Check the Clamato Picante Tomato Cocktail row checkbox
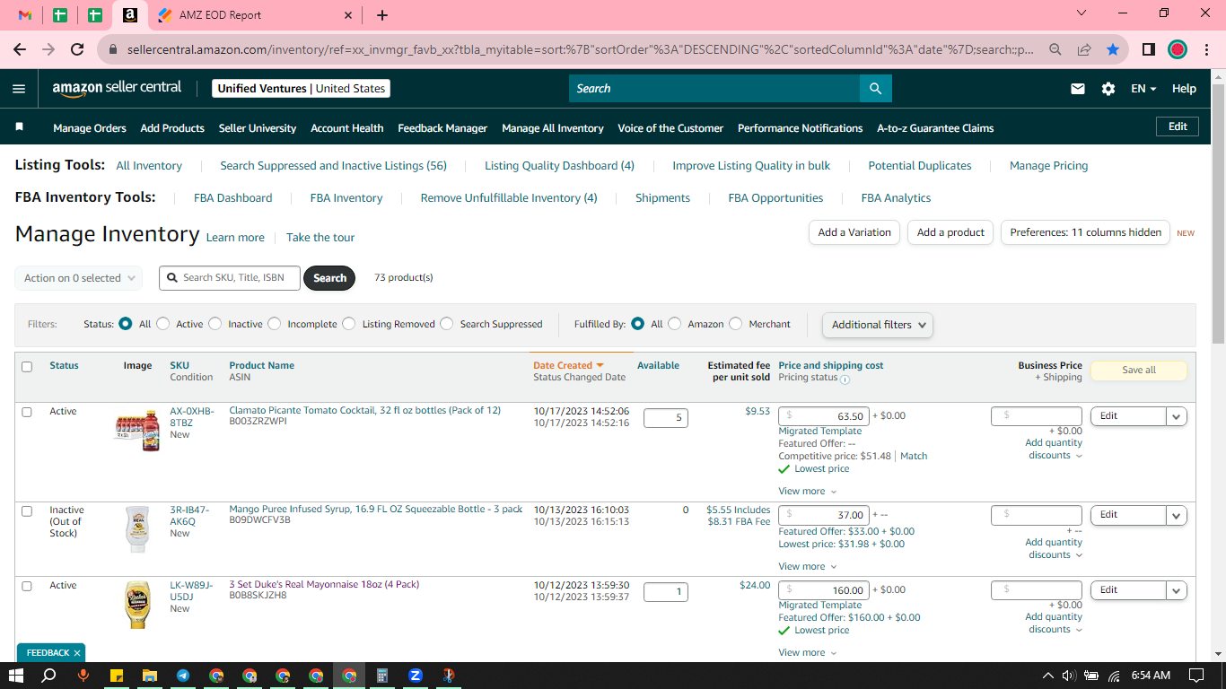 (27, 412)
